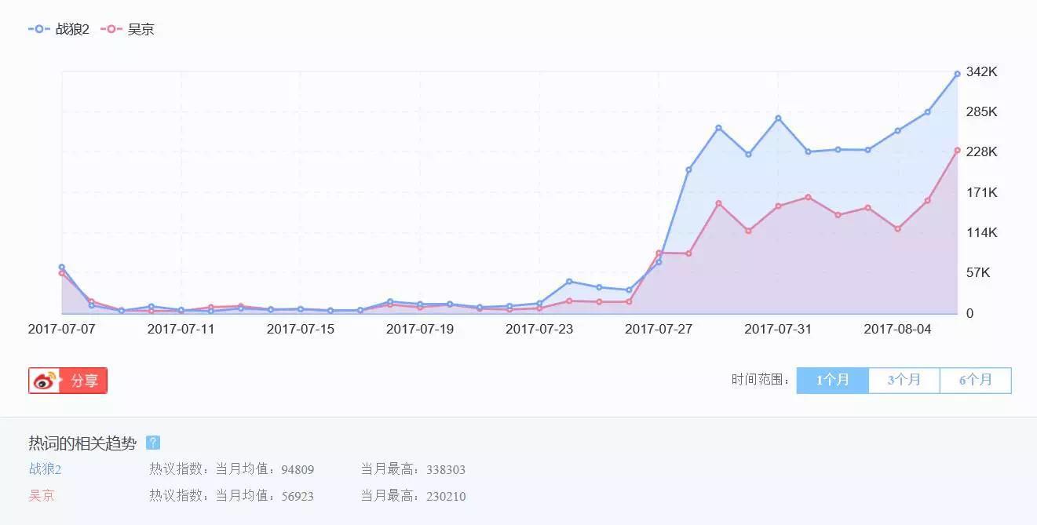Click the Weibo 分享 share button

click(68, 381)
